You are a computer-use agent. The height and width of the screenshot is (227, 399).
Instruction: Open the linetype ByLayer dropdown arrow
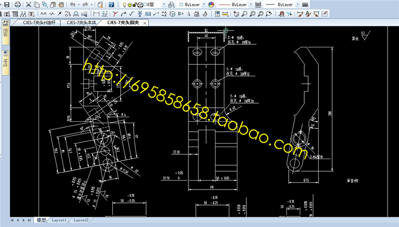[251, 4]
